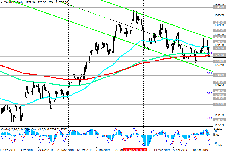
Task: Click the 1238.00 price level label
Action: 219,82
